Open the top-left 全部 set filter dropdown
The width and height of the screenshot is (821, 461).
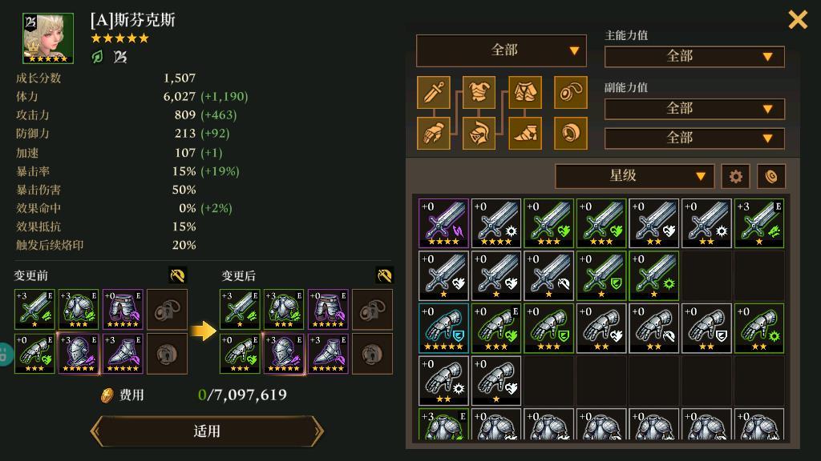pyautogui.click(x=501, y=50)
